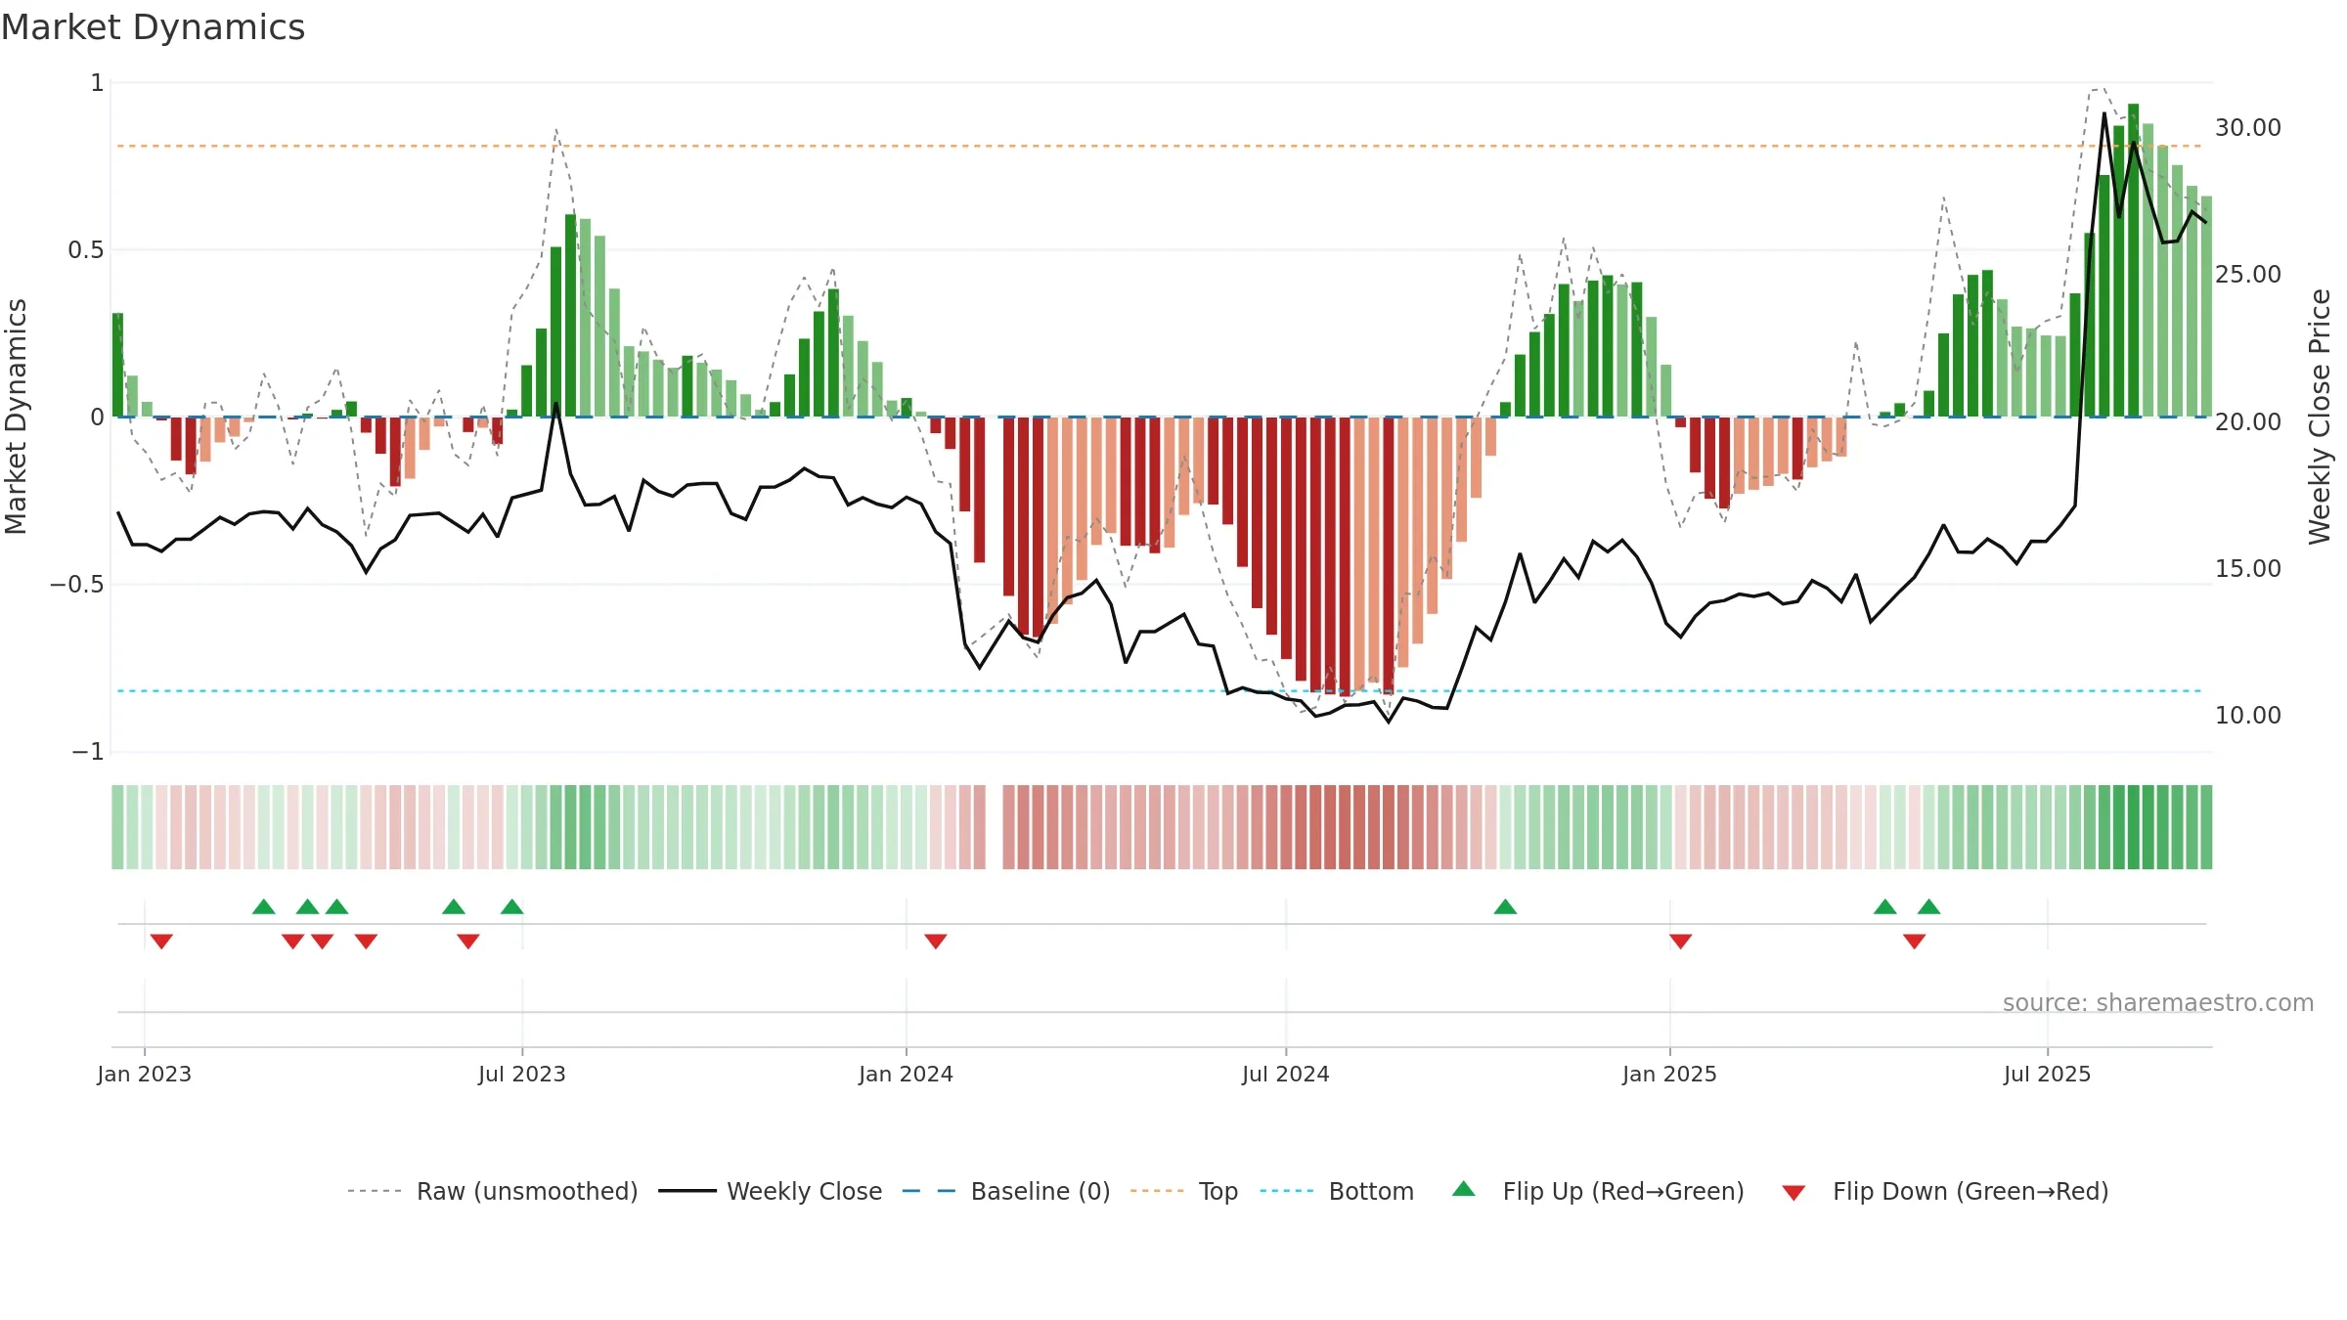Click the 20.00 price tick label
2347x1320 pixels.
[x=2248, y=421]
